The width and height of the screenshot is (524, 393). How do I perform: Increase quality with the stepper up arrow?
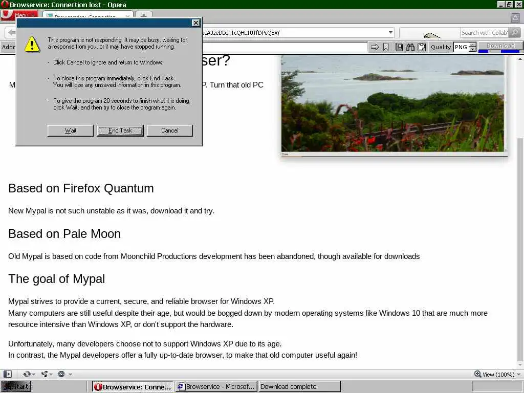point(472,45)
